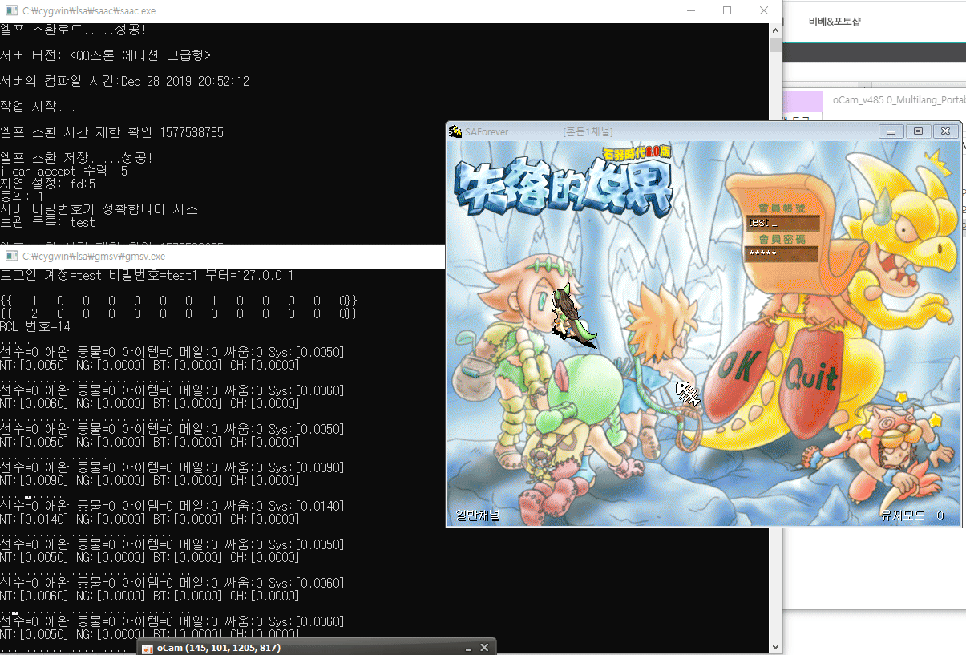Image resolution: width=966 pixels, height=655 pixels.
Task: Click the gmsv.exe console title icon
Action: click(11, 257)
